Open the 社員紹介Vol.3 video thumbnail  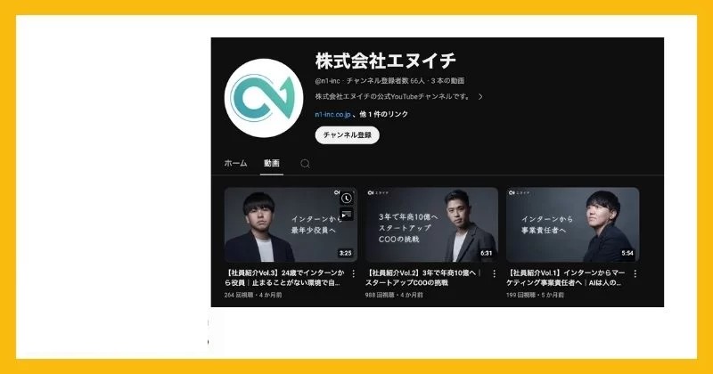291,224
